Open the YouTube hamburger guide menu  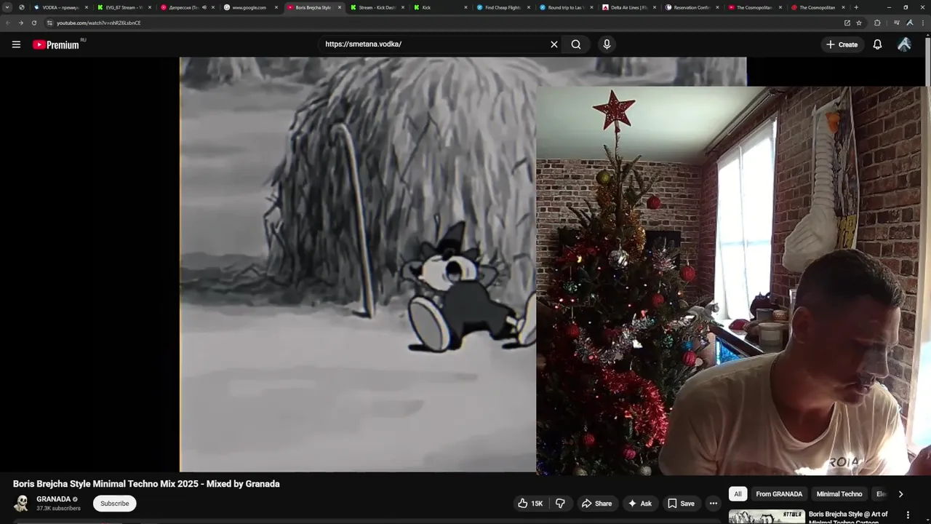pyautogui.click(x=16, y=44)
